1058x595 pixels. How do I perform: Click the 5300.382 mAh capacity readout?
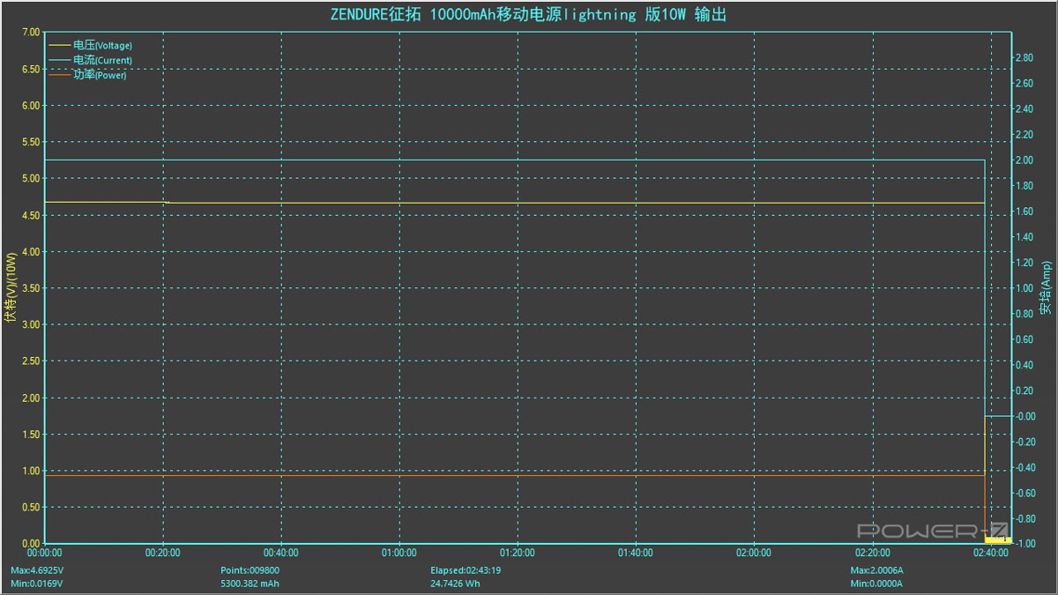point(250,584)
